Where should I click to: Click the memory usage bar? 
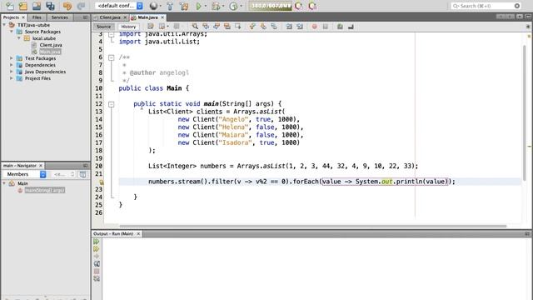click(x=271, y=6)
